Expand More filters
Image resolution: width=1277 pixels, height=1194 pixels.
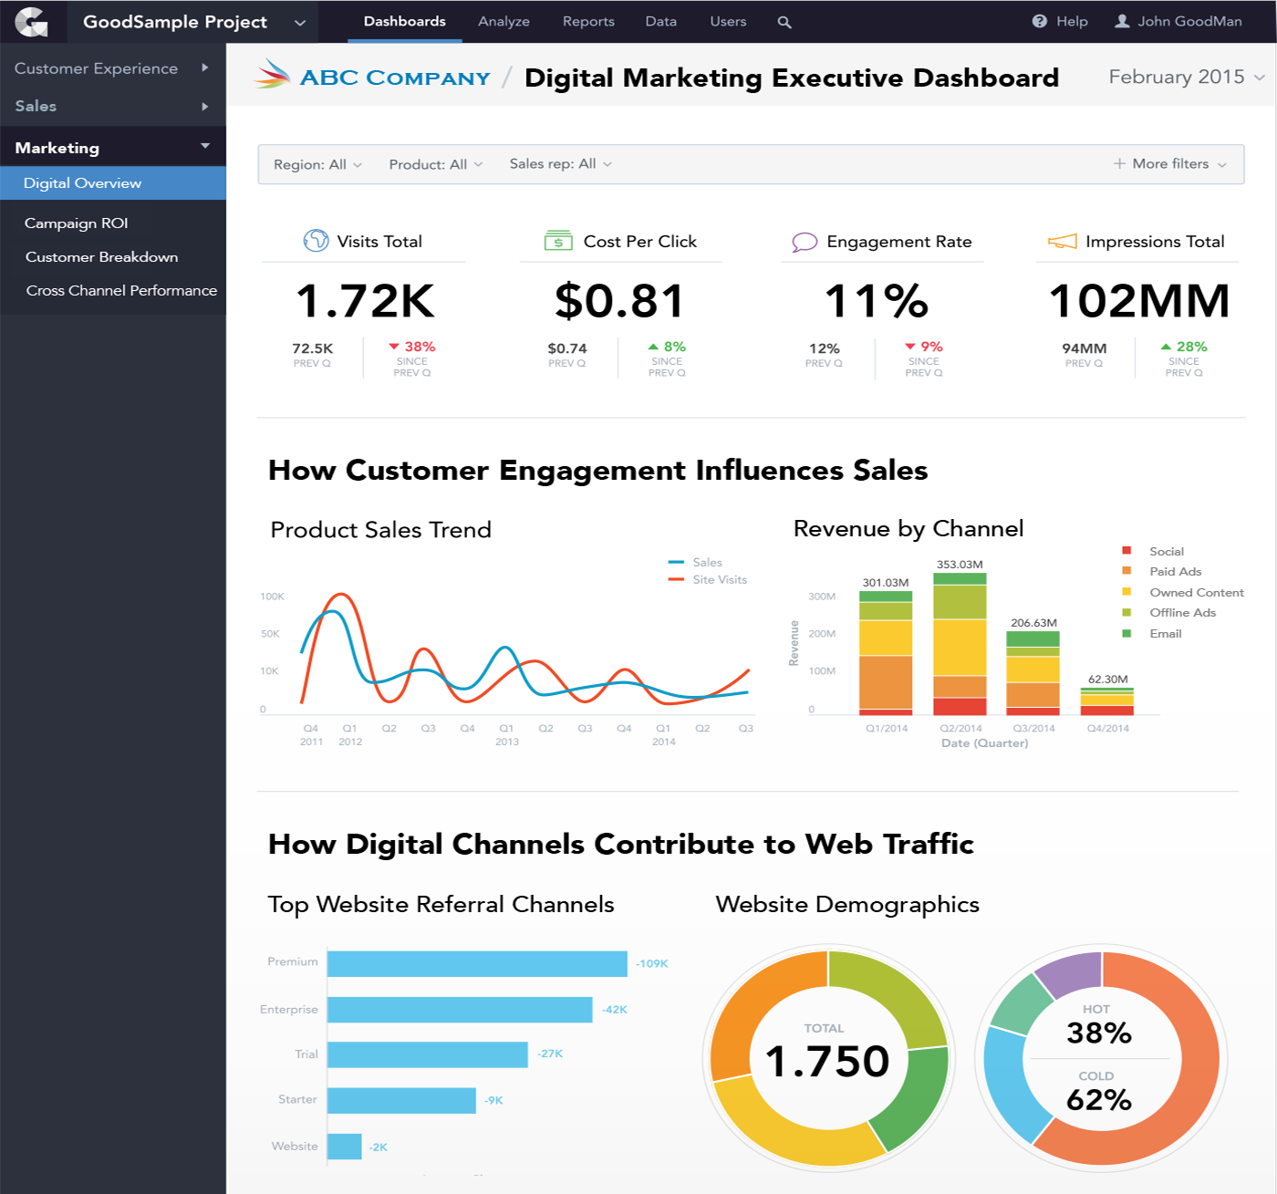[1170, 164]
